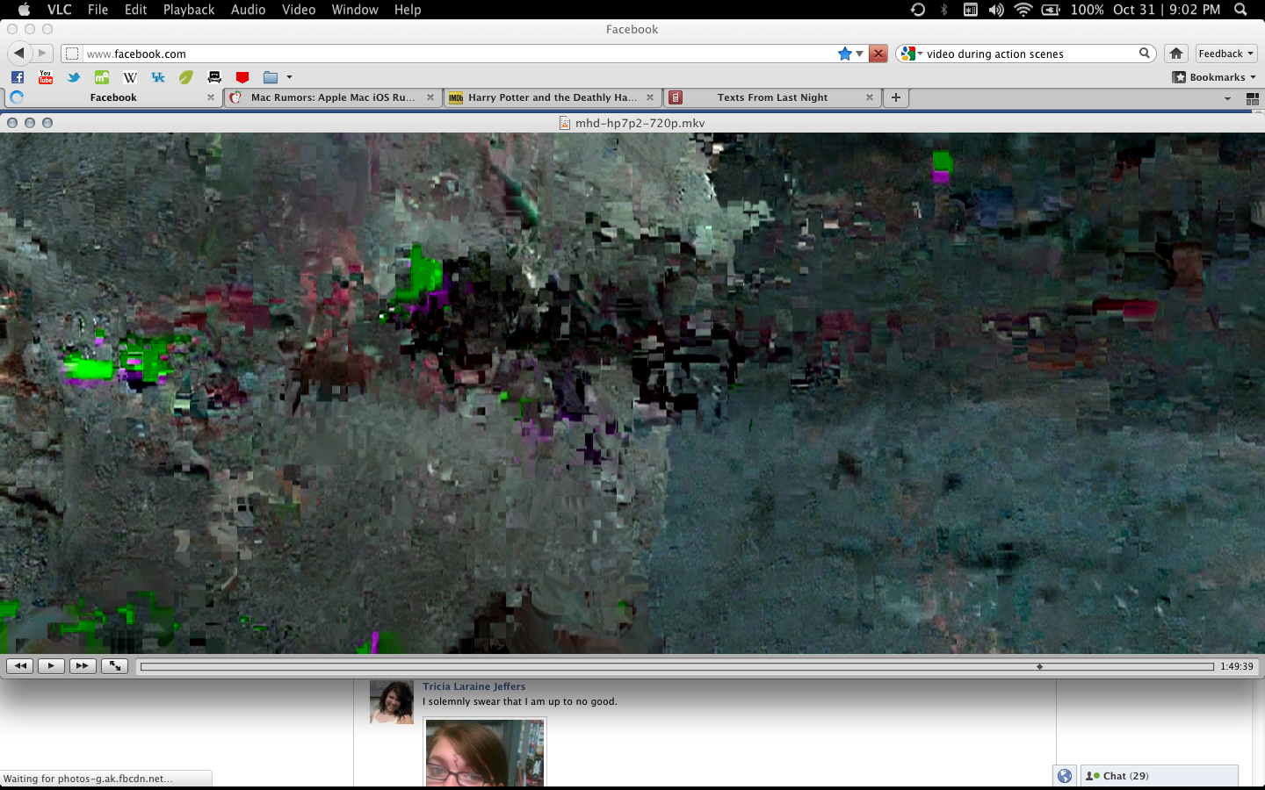This screenshot has height=790, width=1265.
Task: Open the Google search engine dropdown
Action: (911, 54)
